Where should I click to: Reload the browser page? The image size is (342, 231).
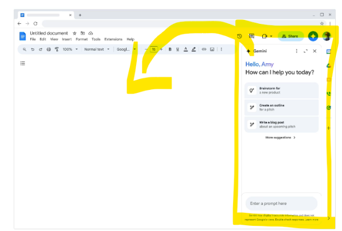coord(35,23)
